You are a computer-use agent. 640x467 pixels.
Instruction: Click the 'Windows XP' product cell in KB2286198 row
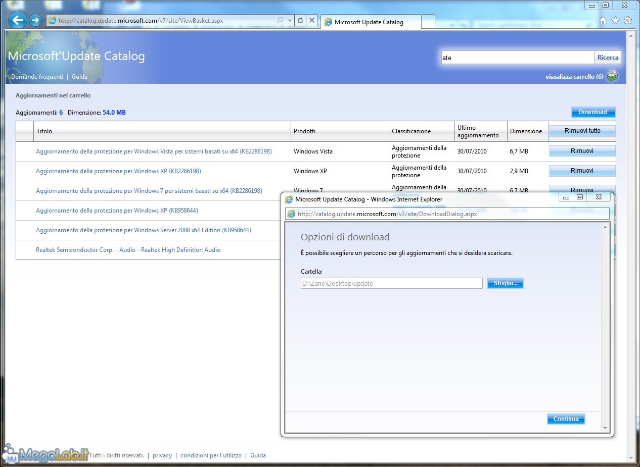click(310, 171)
